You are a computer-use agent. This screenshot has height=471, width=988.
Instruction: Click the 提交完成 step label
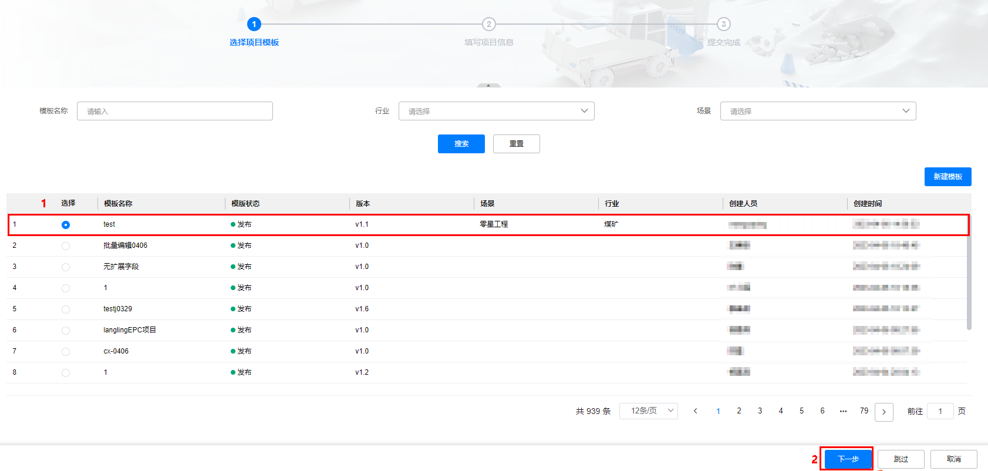pos(724,42)
